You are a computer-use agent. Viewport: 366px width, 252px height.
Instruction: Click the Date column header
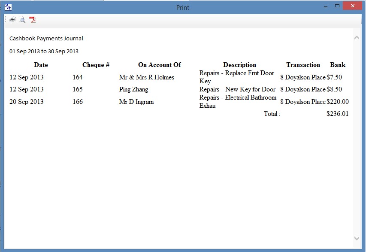pyautogui.click(x=41, y=65)
